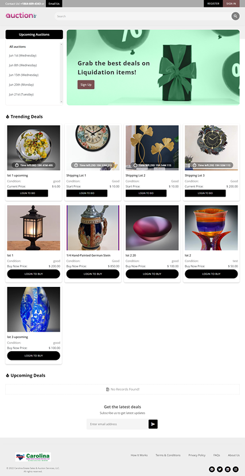Click the SIGN IN button

click(x=231, y=3)
